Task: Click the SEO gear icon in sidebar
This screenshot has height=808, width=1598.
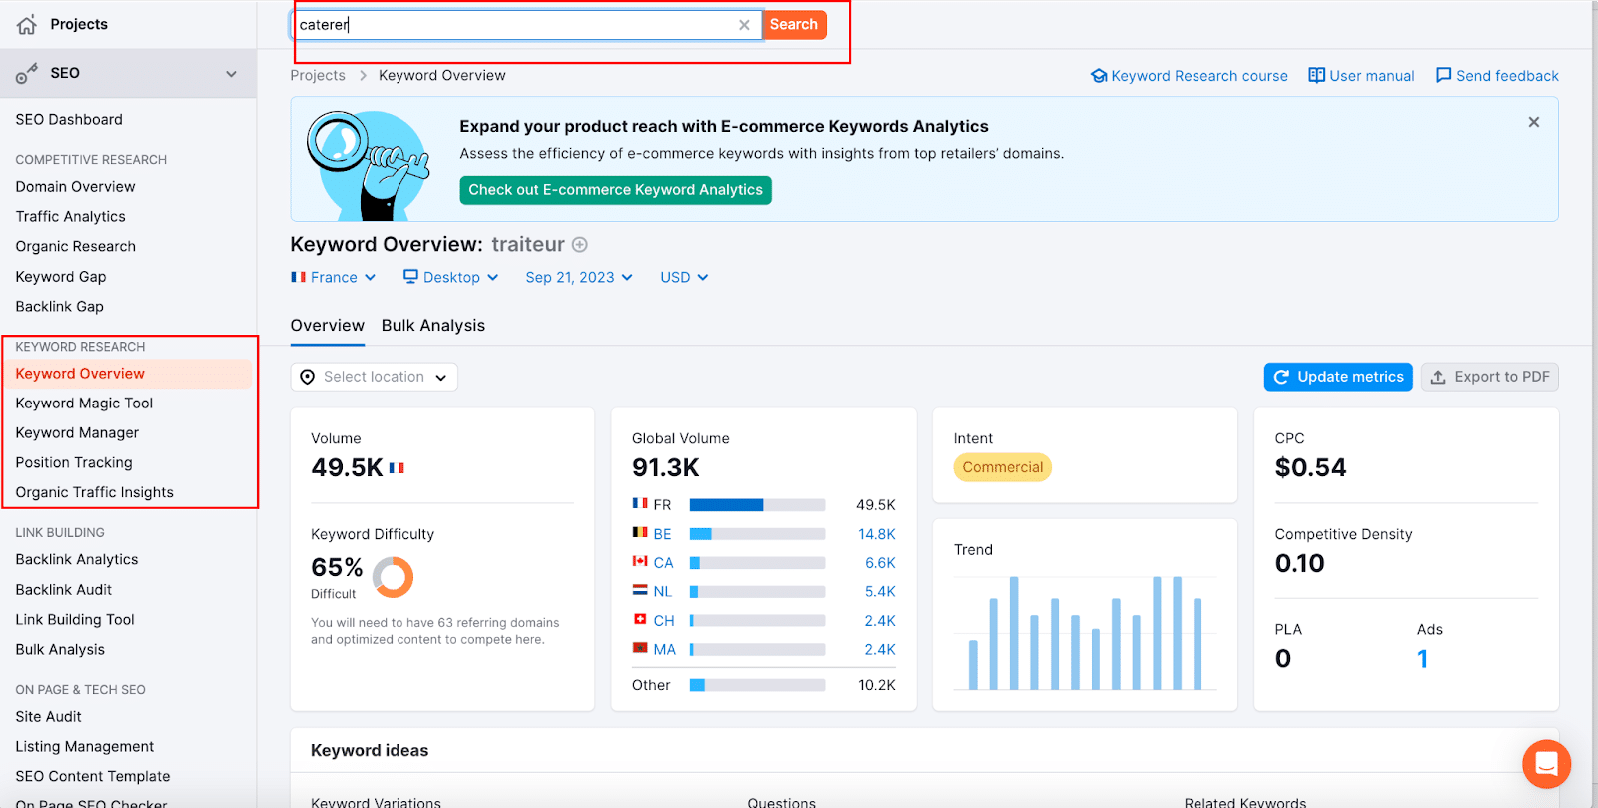Action: point(27,73)
